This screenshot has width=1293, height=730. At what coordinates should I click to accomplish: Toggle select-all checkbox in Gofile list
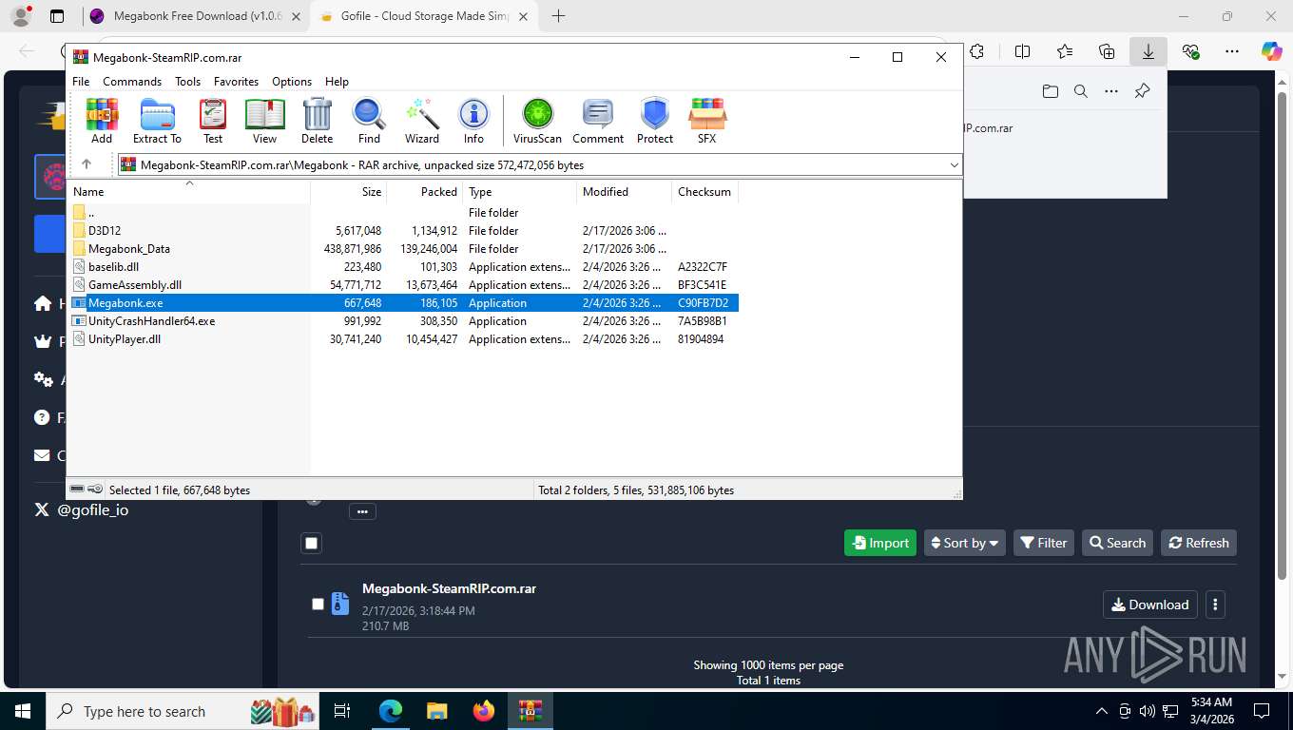click(311, 543)
